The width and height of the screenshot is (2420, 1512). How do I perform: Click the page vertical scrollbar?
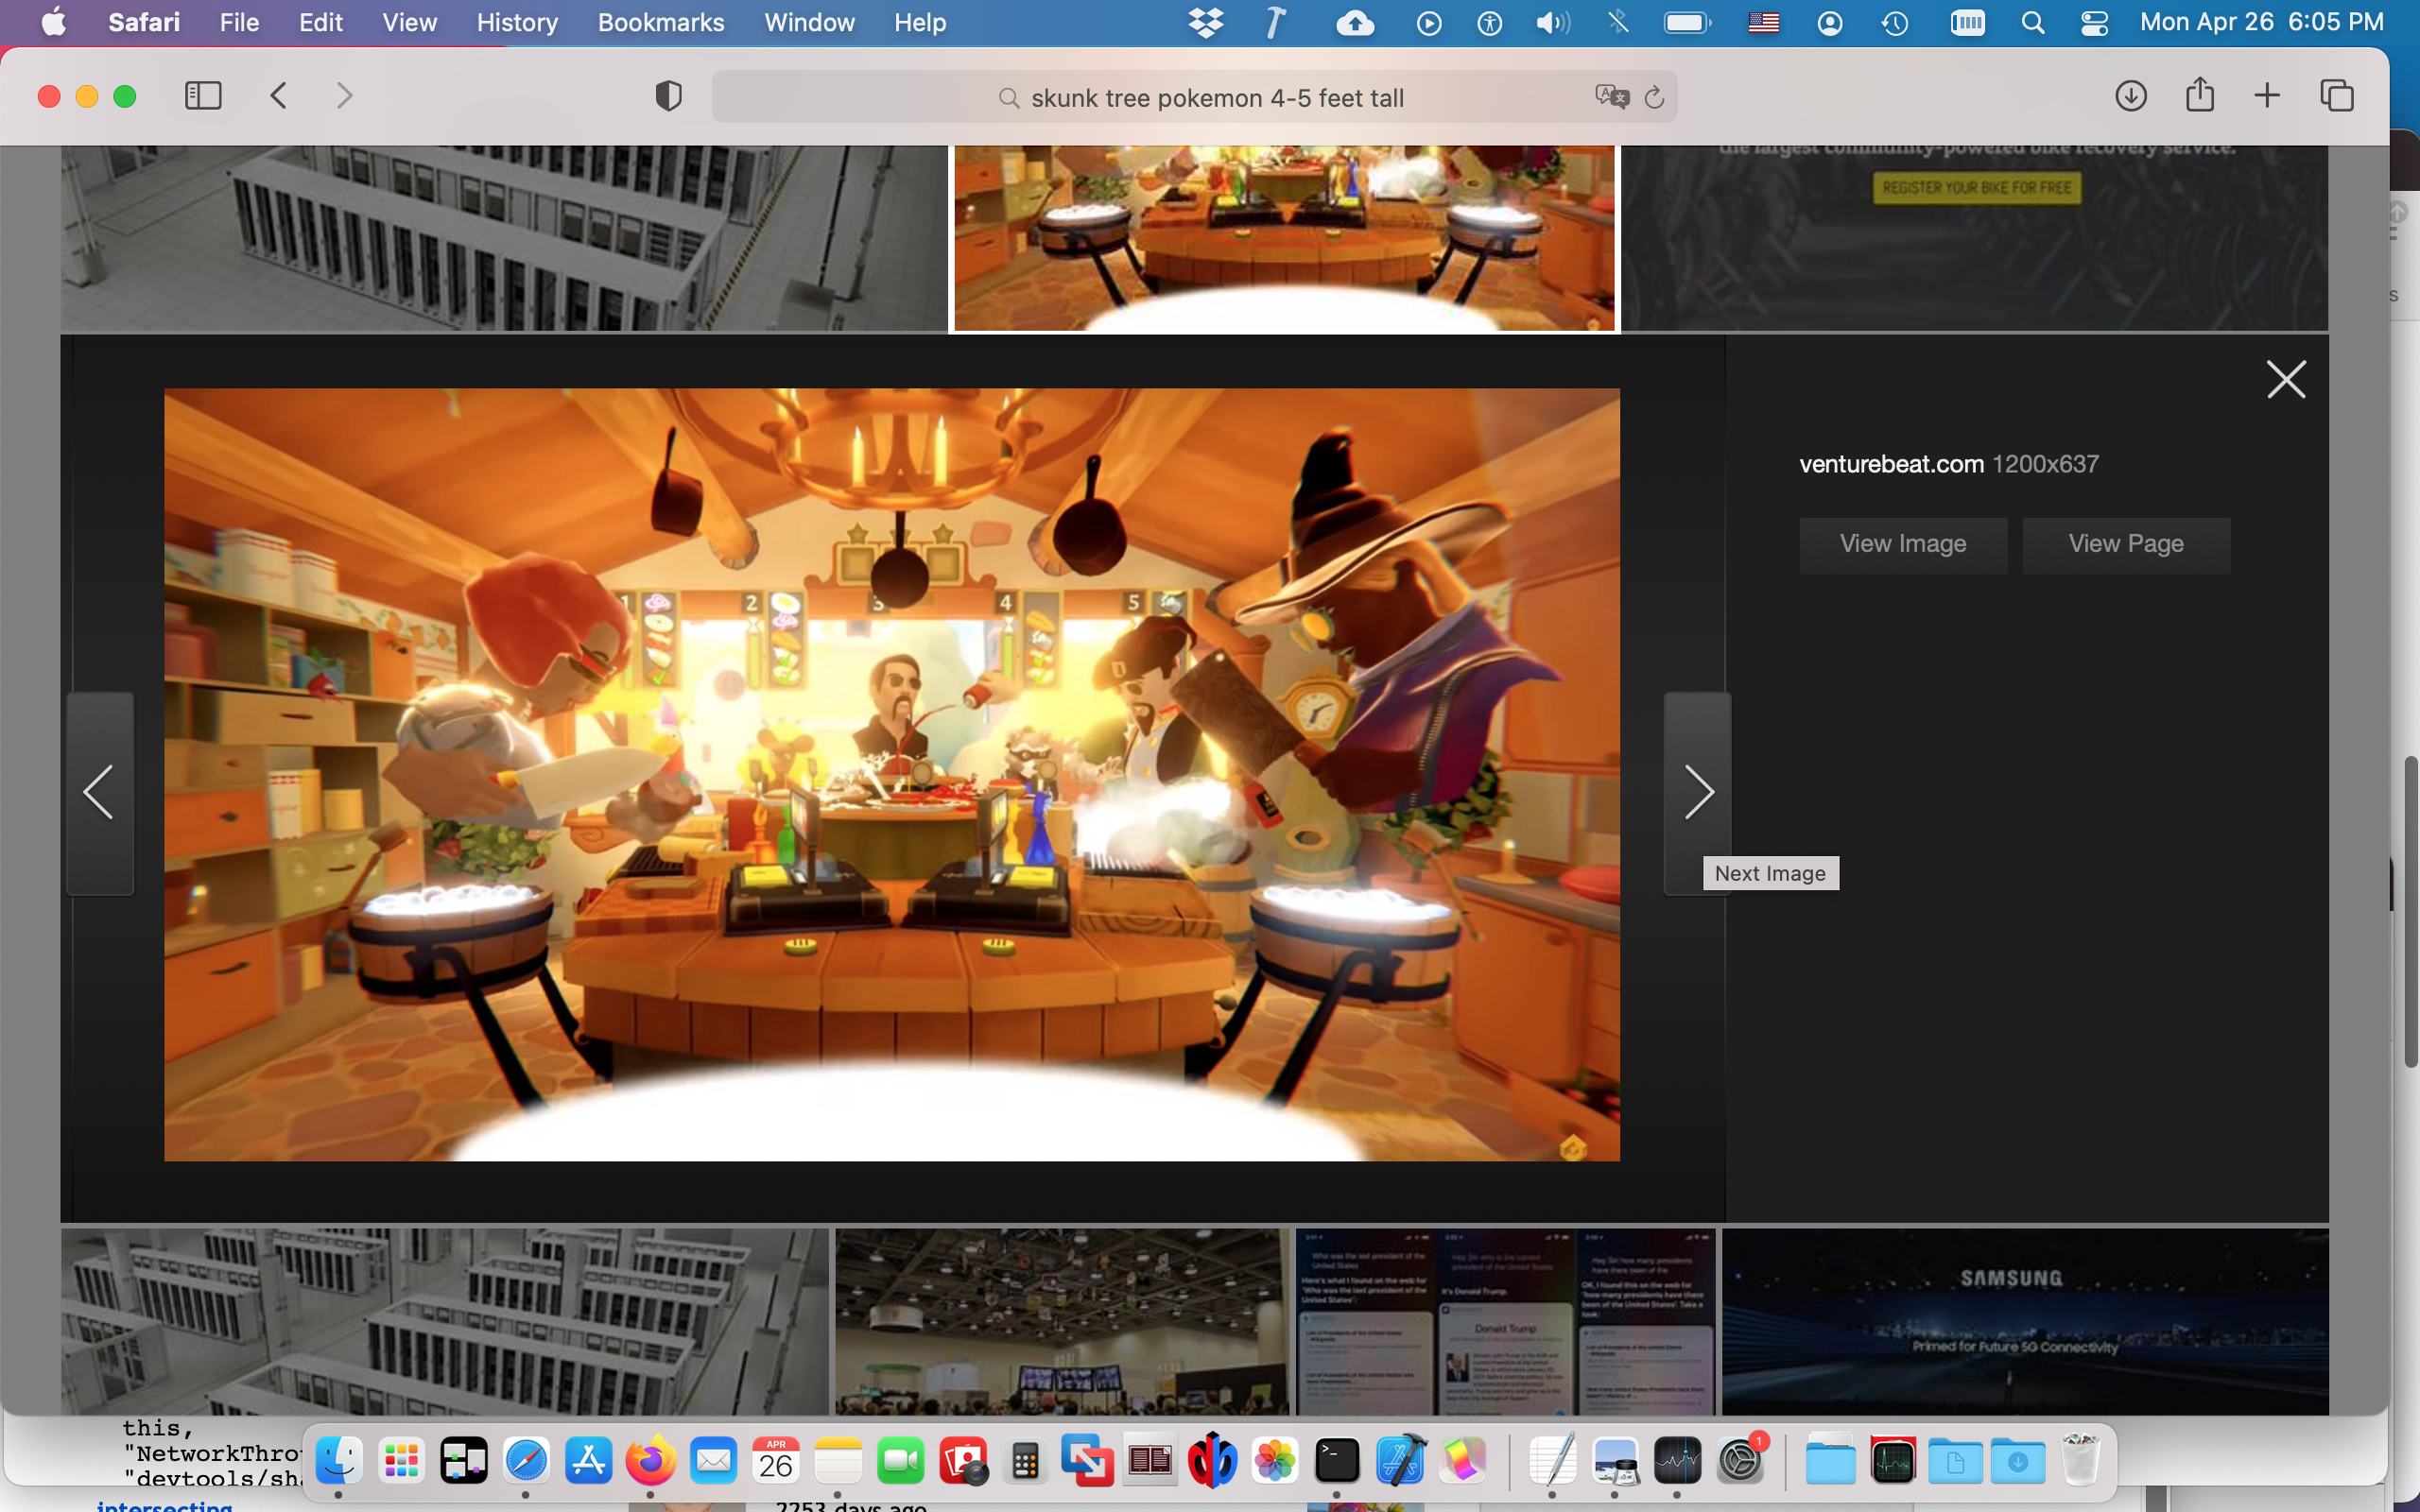2410,912
